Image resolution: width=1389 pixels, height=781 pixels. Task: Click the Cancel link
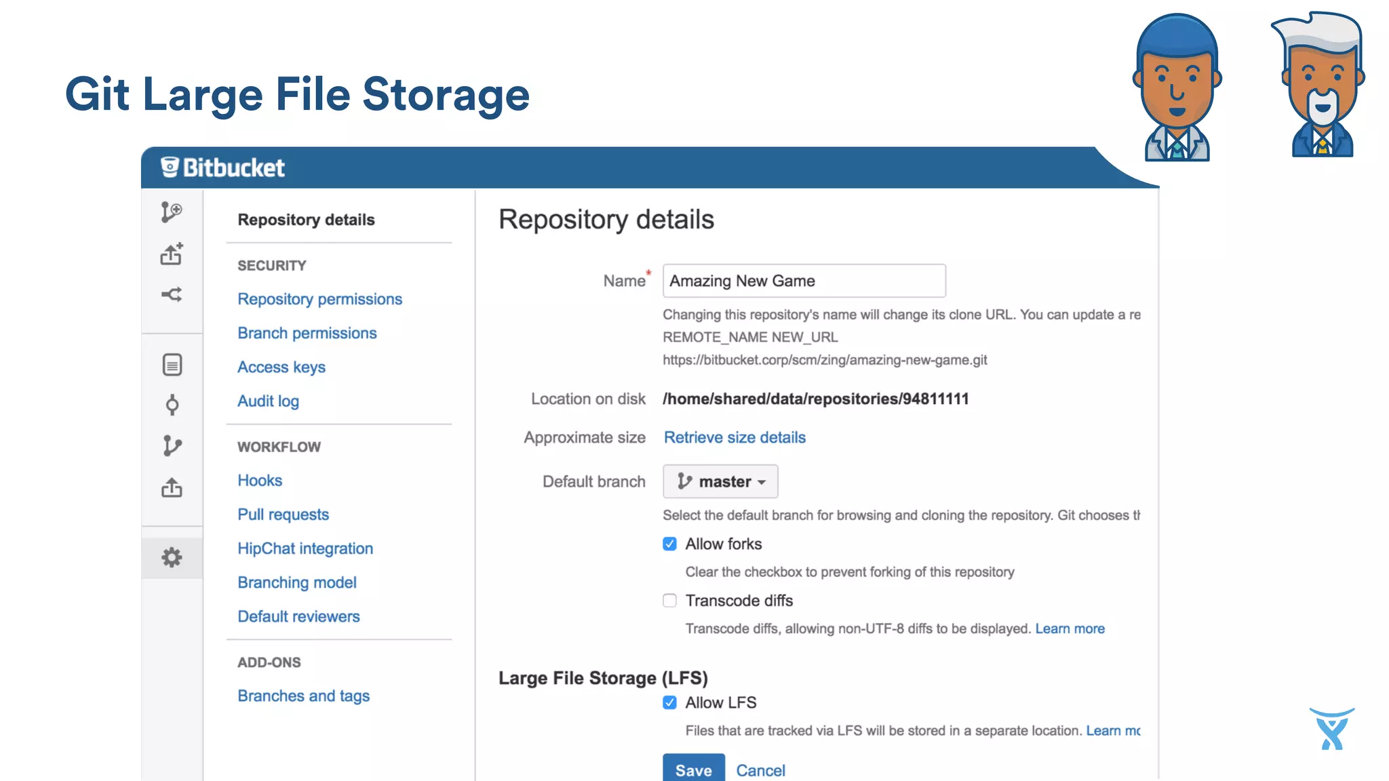[x=760, y=770]
